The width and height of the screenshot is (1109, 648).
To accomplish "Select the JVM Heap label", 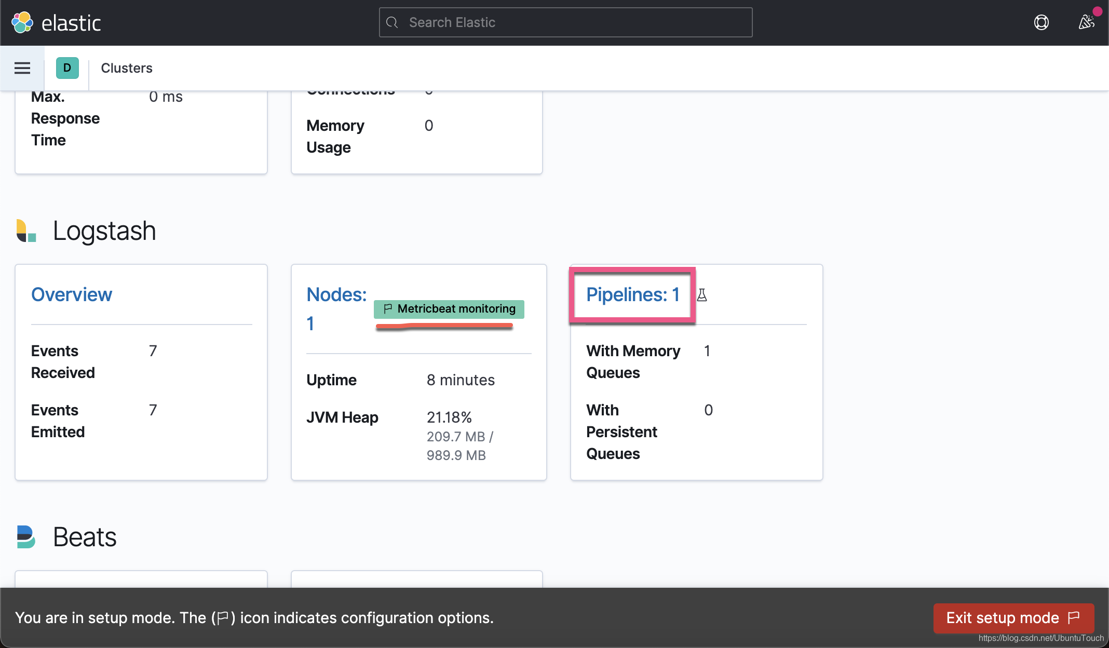I will 342,417.
